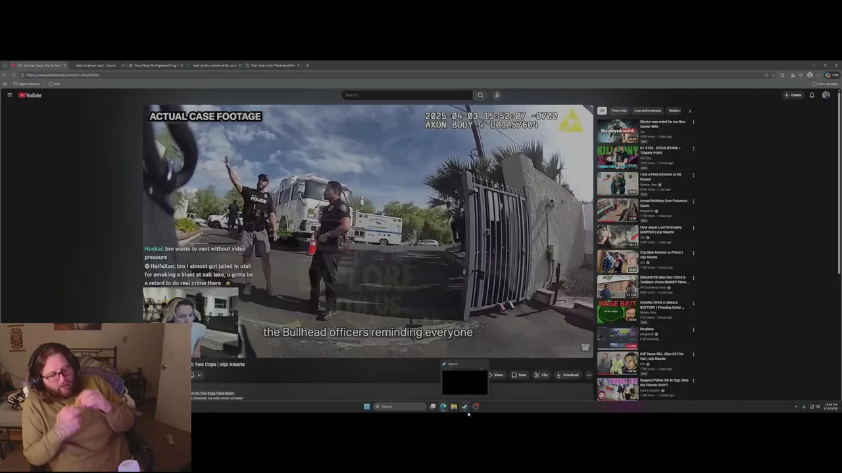Open the Other favorites folder
This screenshot has width=842, height=473.
[826, 84]
